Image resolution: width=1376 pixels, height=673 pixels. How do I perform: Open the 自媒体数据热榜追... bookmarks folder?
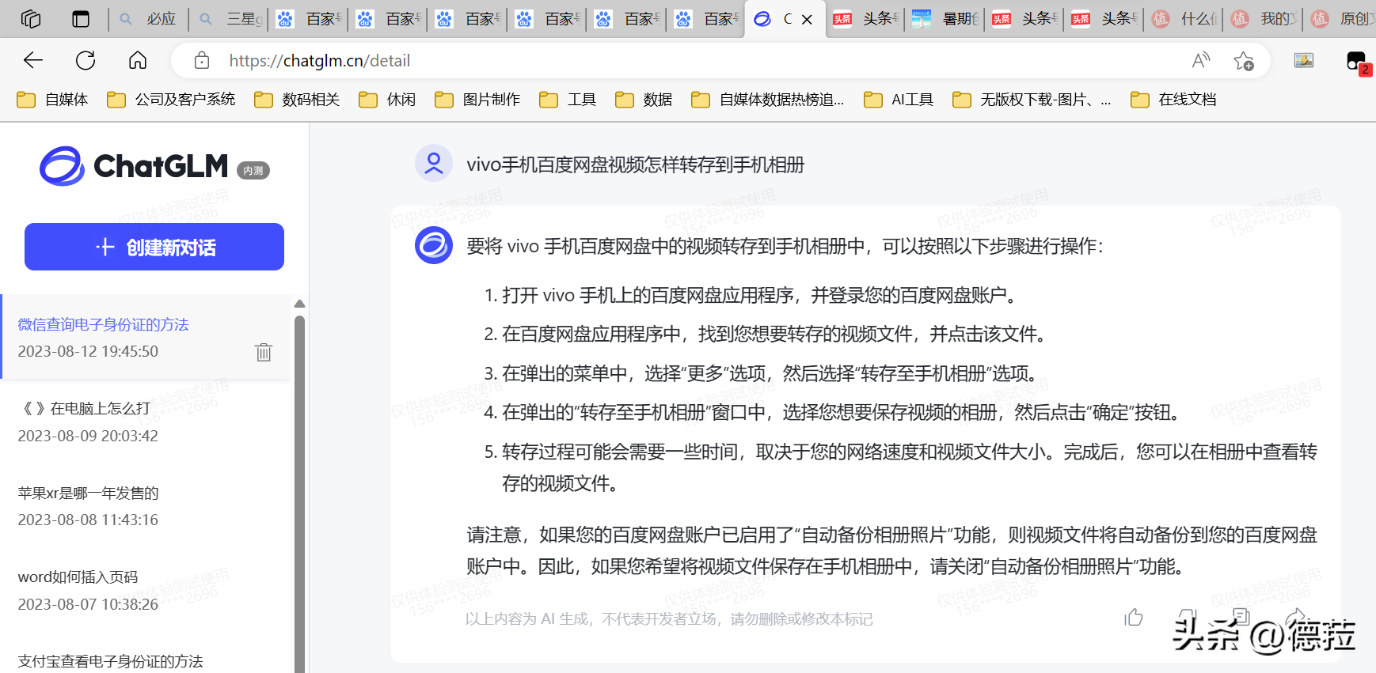click(x=768, y=100)
